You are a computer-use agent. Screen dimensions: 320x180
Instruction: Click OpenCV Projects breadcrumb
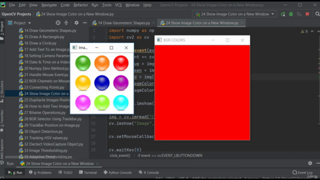(x=16, y=14)
